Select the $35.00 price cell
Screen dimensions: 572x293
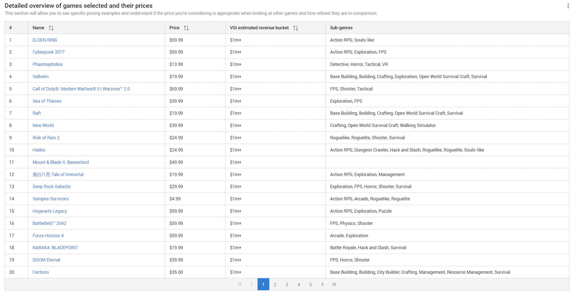point(195,272)
